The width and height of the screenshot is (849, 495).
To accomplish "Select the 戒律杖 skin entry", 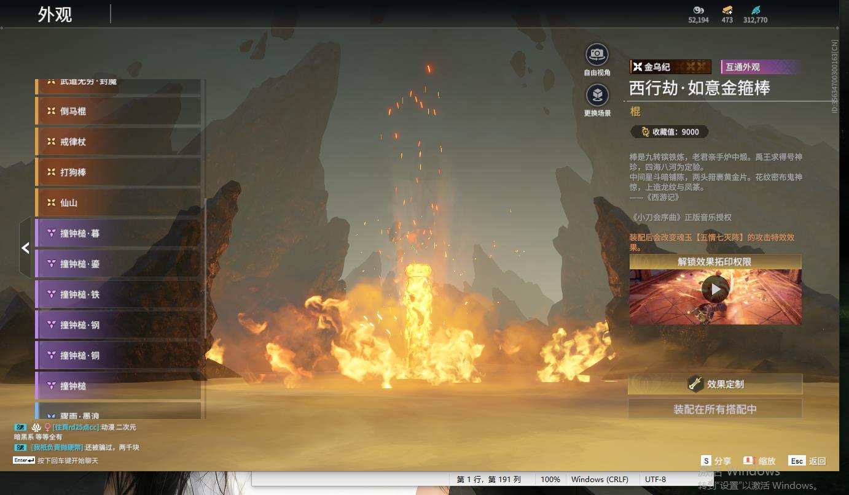I will pyautogui.click(x=119, y=142).
